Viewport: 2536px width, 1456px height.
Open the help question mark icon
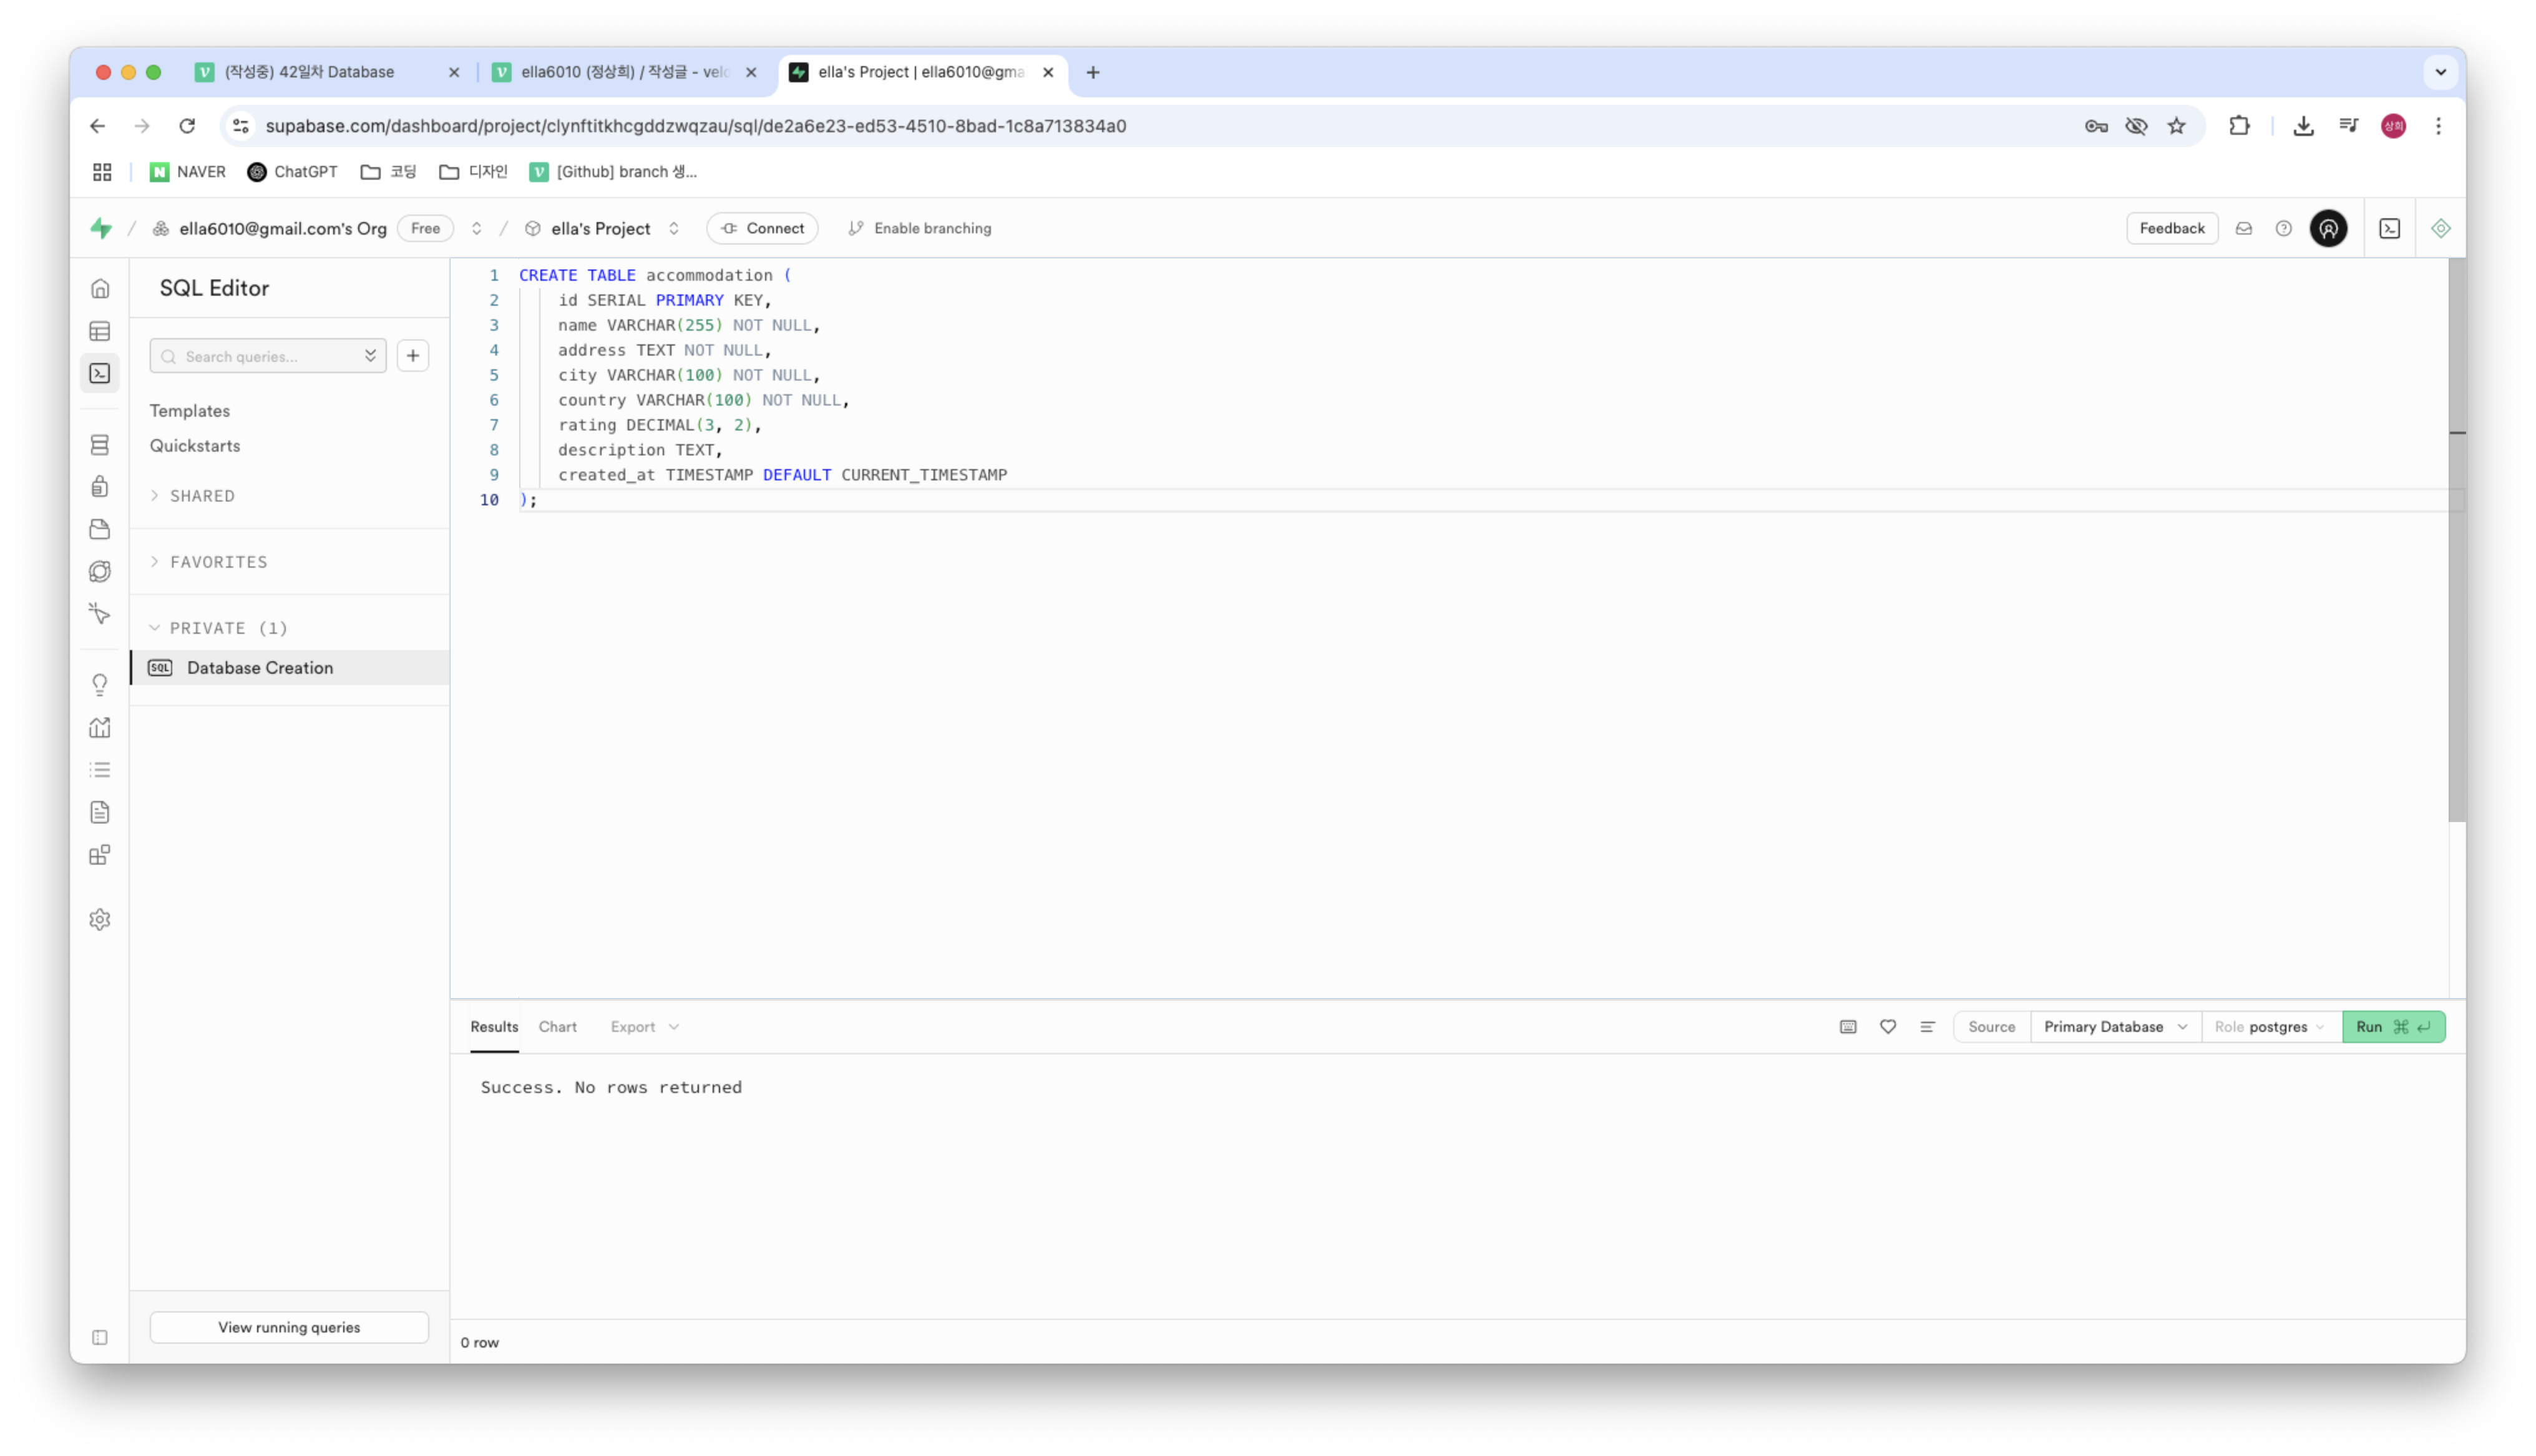[x=2283, y=228]
